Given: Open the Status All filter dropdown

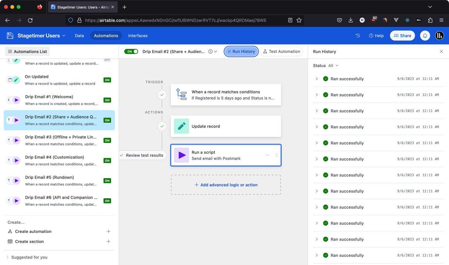Looking at the screenshot, I should pos(333,66).
